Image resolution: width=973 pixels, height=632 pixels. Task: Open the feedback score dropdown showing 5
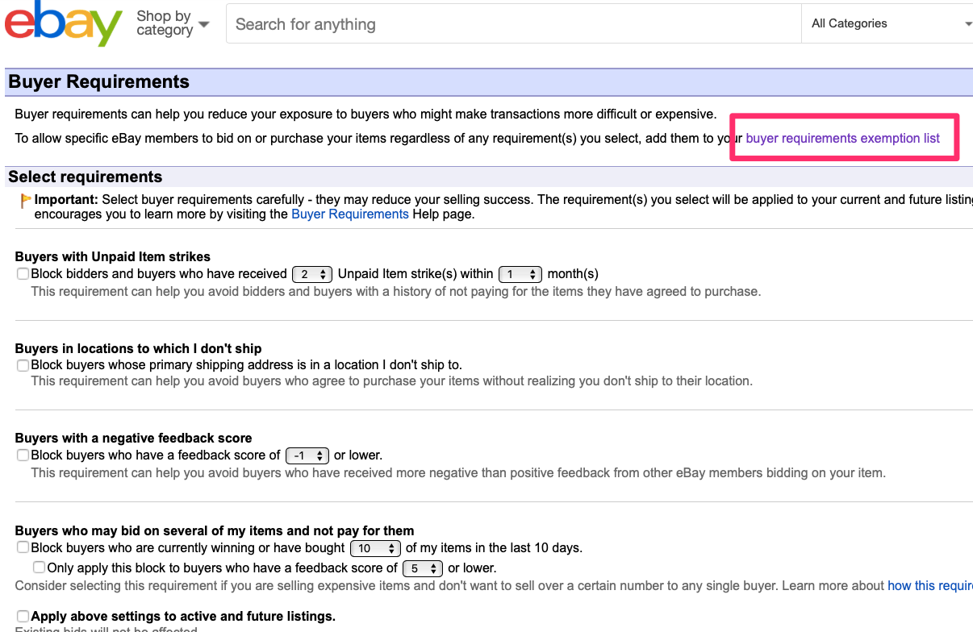[x=423, y=568]
